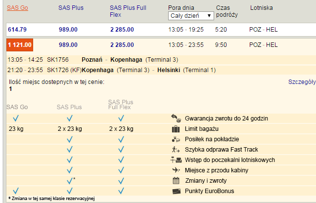This screenshot has height=203, width=316.
Task: Select the 989.00 SAS Plus fare on the 19:25 flight
Action: coord(68,30)
